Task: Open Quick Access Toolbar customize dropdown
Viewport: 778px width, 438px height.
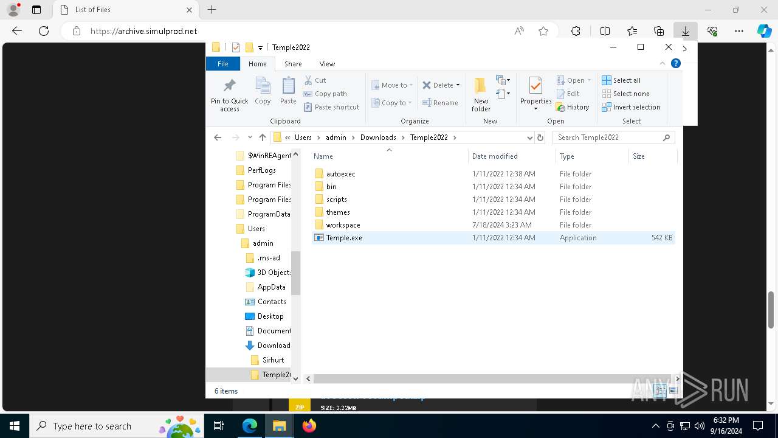Action: [x=260, y=47]
